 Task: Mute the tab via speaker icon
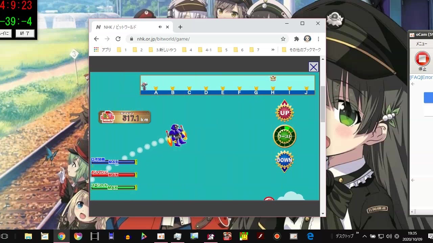[160, 27]
